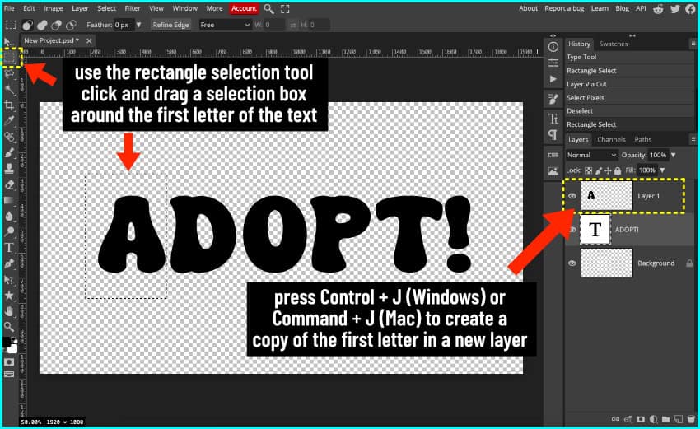Open the Actions play panel icon

[553, 79]
